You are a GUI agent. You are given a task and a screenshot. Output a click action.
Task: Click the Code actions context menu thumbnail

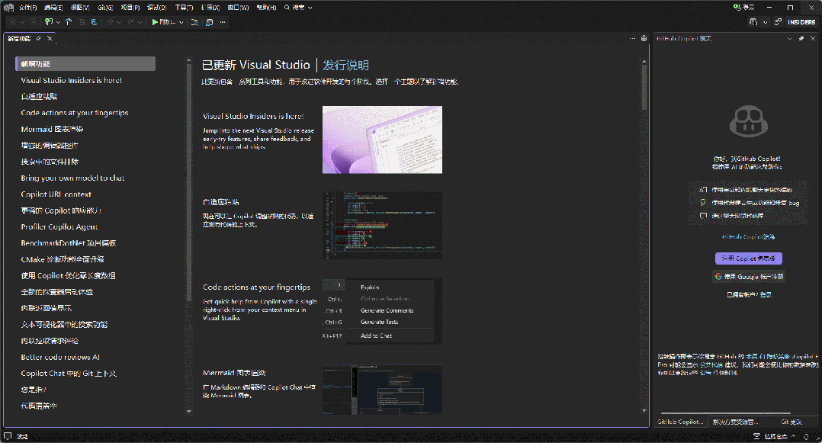click(x=382, y=311)
